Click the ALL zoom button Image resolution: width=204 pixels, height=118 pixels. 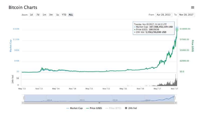(x=71, y=15)
